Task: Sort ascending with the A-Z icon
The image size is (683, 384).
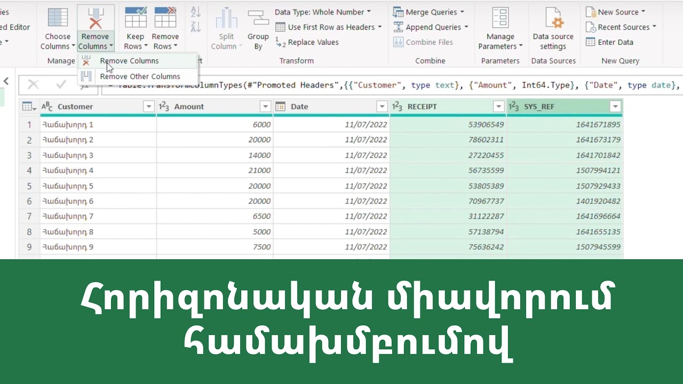Action: tap(196, 12)
